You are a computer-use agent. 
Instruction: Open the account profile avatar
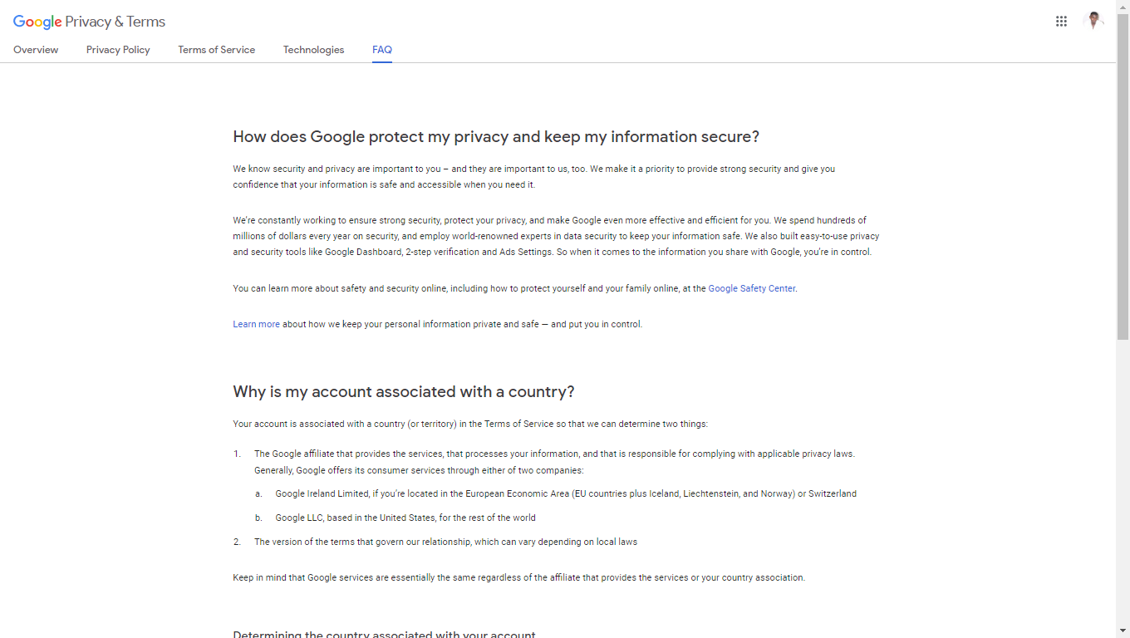pos(1094,22)
